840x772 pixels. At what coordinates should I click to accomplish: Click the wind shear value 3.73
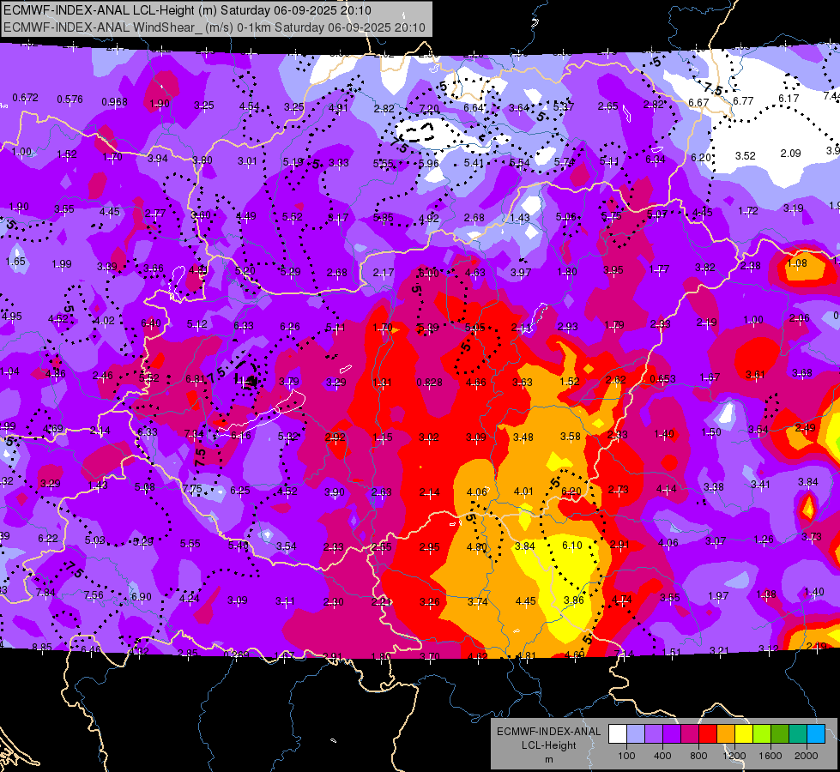[812, 536]
